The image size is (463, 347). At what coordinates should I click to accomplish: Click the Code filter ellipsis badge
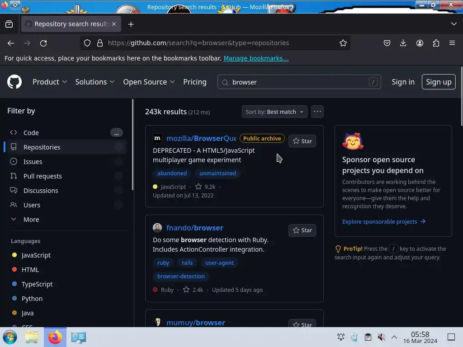116,133
